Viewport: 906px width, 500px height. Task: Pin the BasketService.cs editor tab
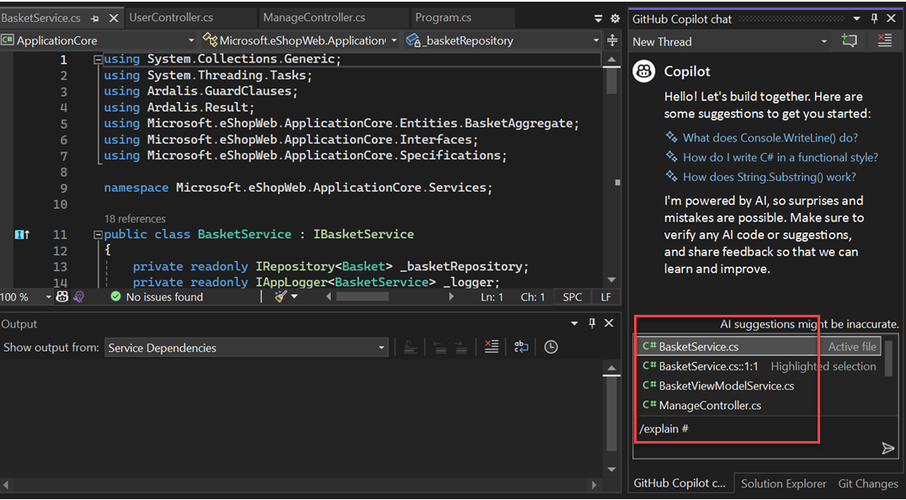click(95, 19)
